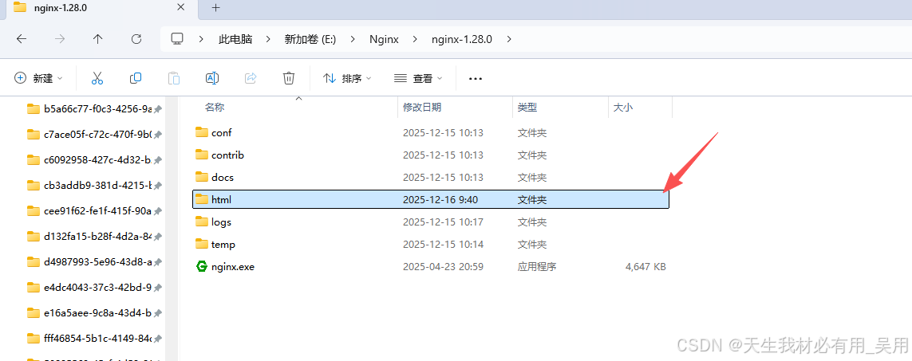
Task: Click the Rename icon in toolbar
Action: 212,78
